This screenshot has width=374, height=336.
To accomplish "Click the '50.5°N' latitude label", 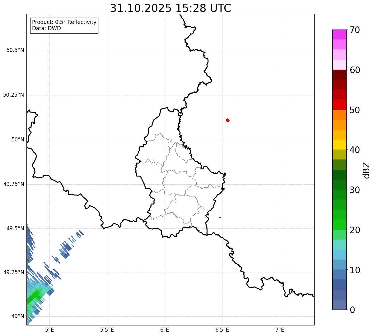I will pyautogui.click(x=15, y=50).
